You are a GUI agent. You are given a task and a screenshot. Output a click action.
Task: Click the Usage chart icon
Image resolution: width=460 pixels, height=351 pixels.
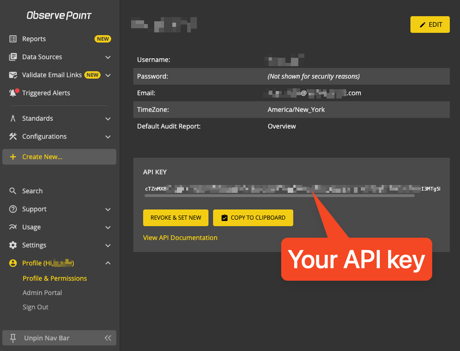pyautogui.click(x=13, y=227)
